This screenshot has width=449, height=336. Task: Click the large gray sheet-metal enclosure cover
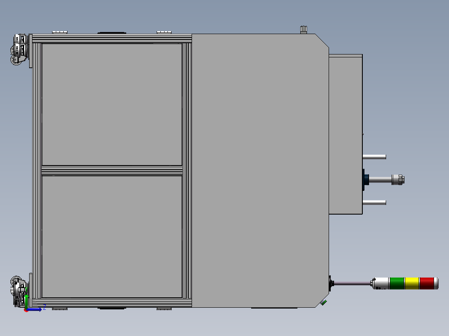click(x=260, y=171)
